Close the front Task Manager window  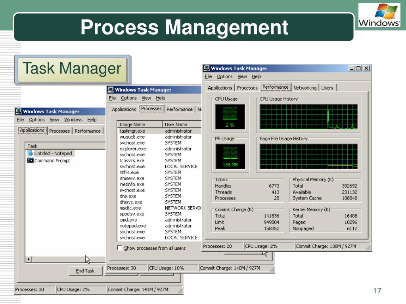[x=366, y=68]
